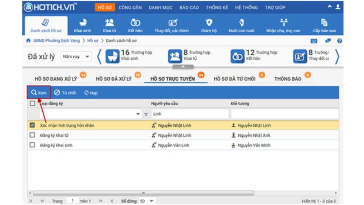Open Nhận cha, mẹ, con icon

283,26
